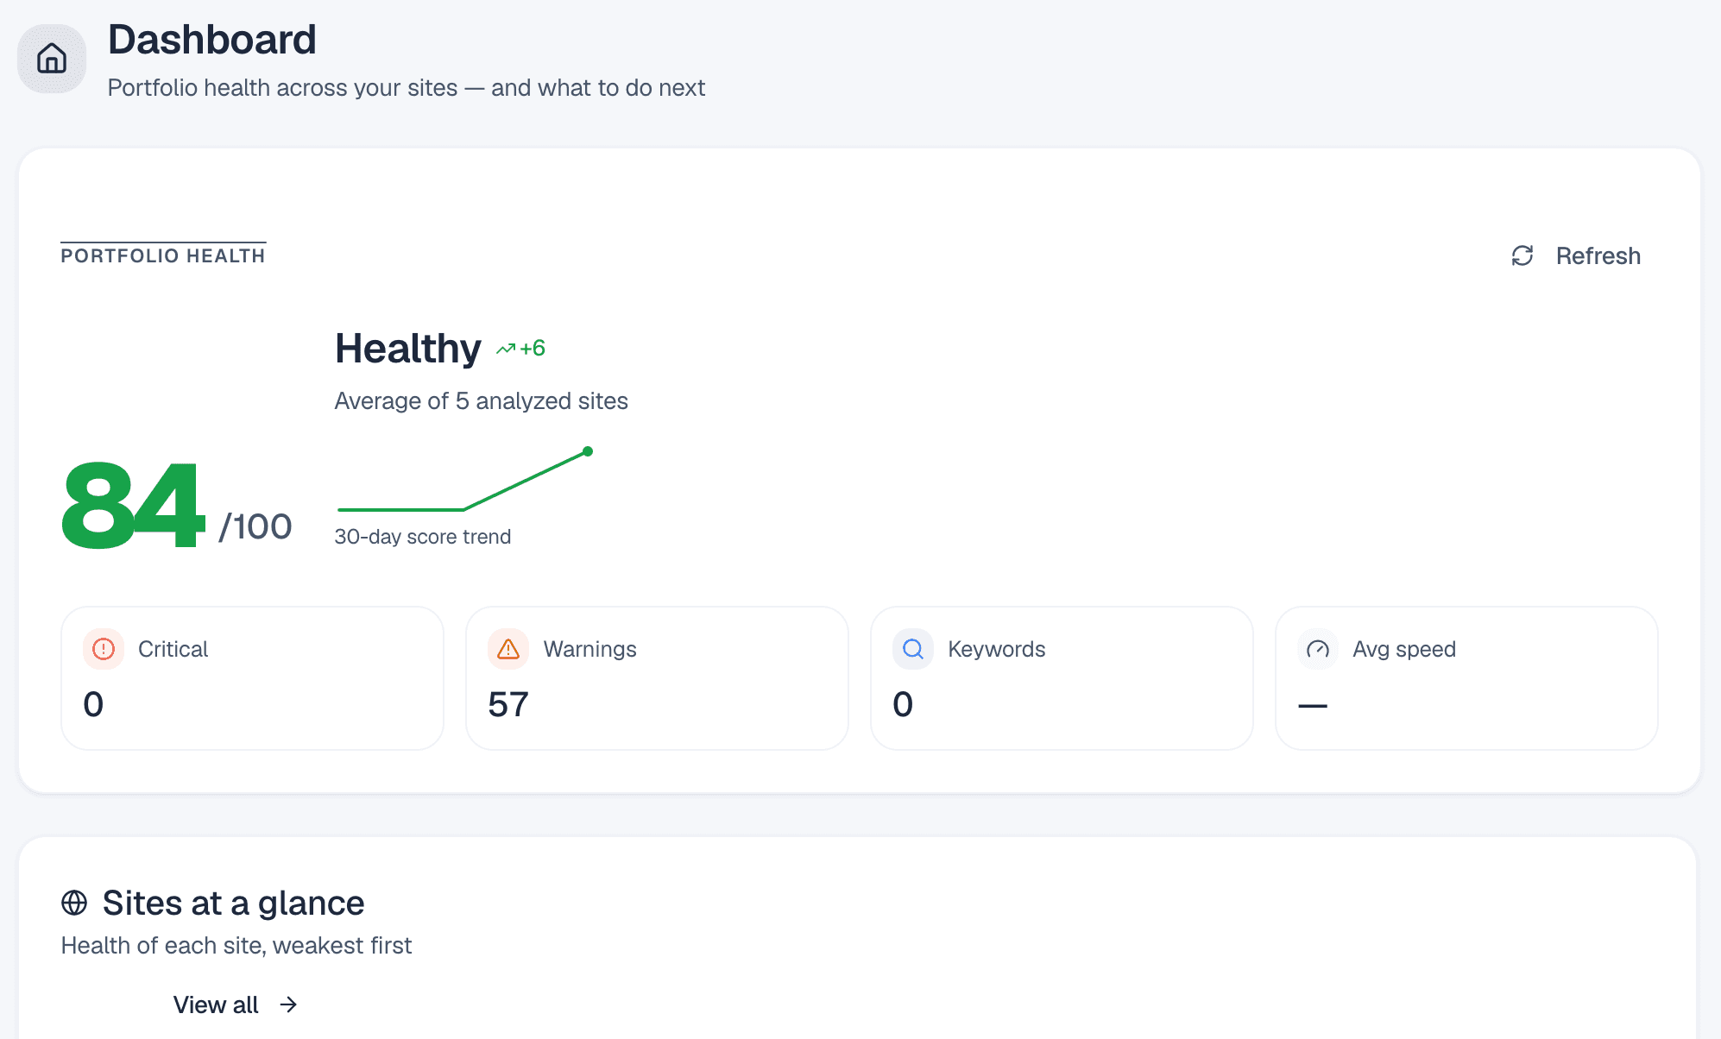Click the red Critical alert icon
The width and height of the screenshot is (1721, 1039).
pos(104,649)
